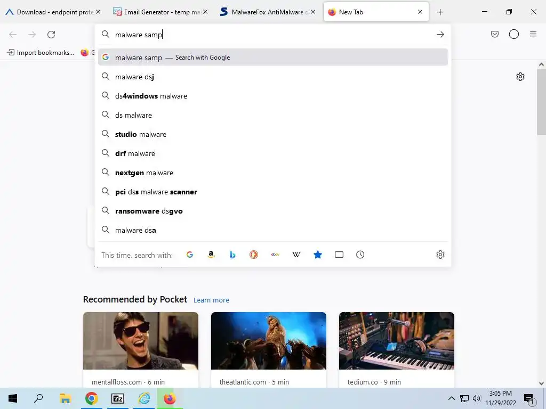
Task: Open search settings gear in dropdown
Action: [x=440, y=255]
